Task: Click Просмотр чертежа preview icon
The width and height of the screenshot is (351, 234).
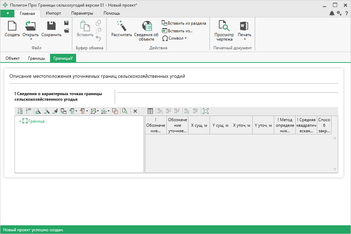Action: click(224, 26)
